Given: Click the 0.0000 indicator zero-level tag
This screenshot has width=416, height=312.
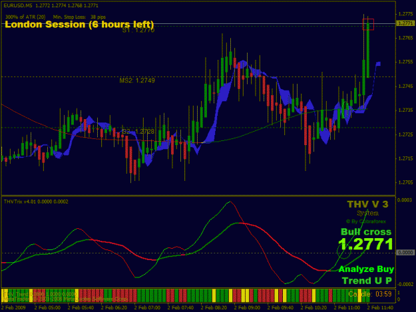Looking at the screenshot, I should click(x=405, y=253).
